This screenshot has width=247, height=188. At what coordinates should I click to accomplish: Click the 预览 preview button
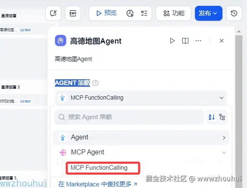(106, 13)
